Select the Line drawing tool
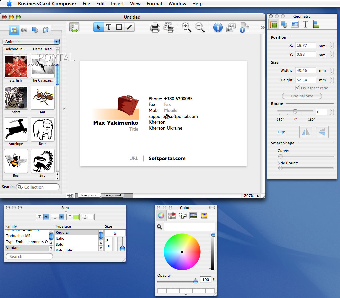The image size is (340, 298). click(x=129, y=27)
